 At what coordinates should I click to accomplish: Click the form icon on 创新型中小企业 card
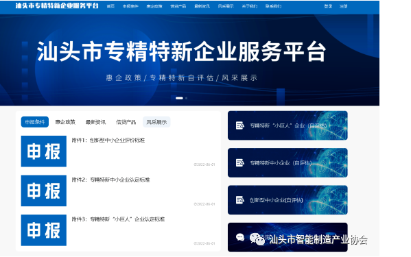pos(240,200)
